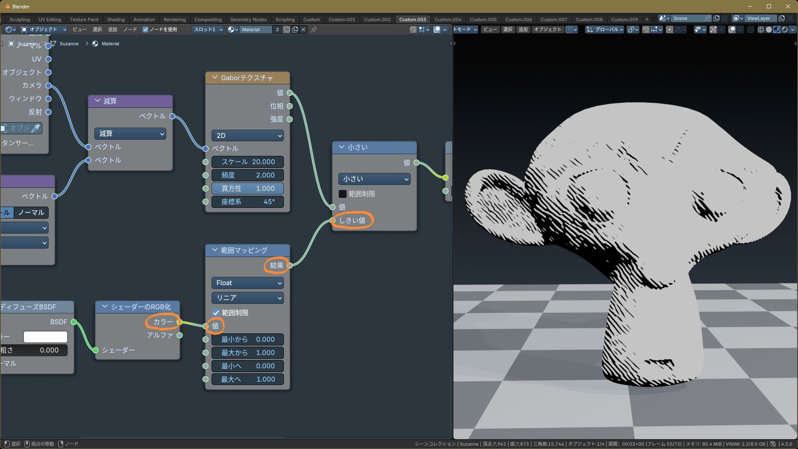Add a new workspace tab with plus icon
The width and height of the screenshot is (798, 449).
(x=646, y=19)
